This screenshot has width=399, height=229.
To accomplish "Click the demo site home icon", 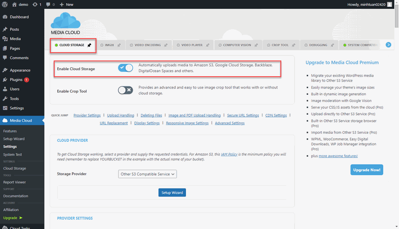I will point(14,4).
